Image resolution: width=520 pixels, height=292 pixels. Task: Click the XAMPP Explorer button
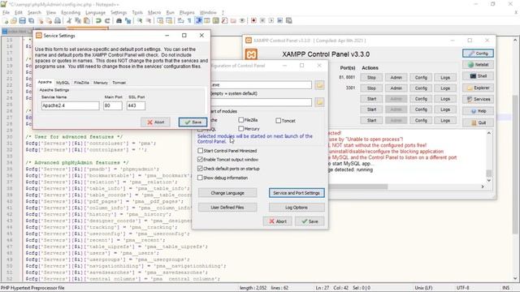pyautogui.click(x=479, y=88)
